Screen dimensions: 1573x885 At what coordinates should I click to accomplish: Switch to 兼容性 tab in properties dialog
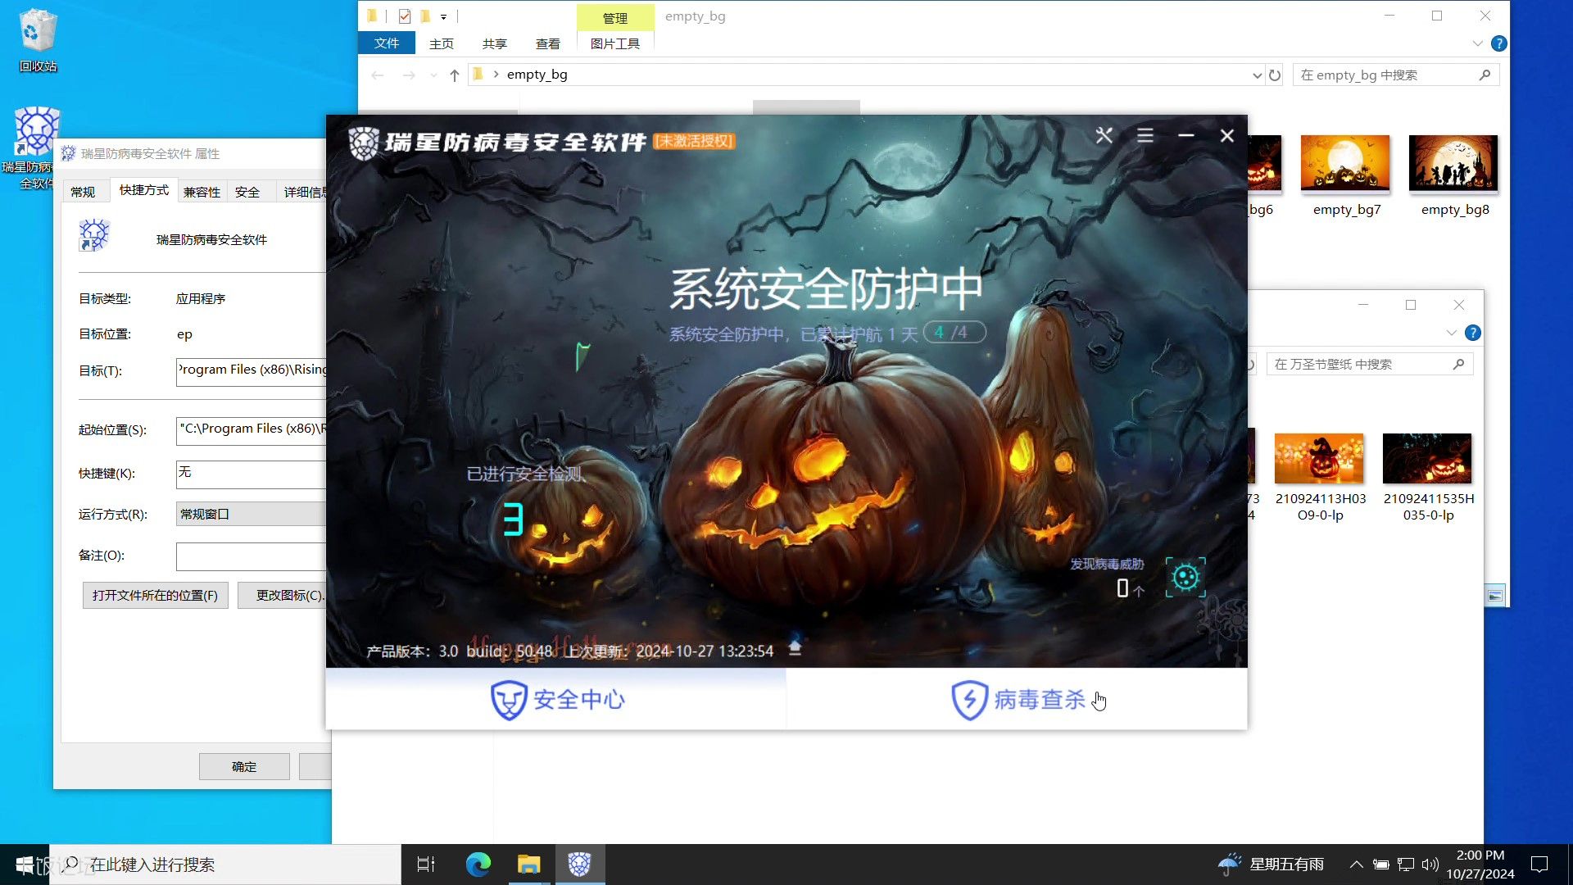202,192
